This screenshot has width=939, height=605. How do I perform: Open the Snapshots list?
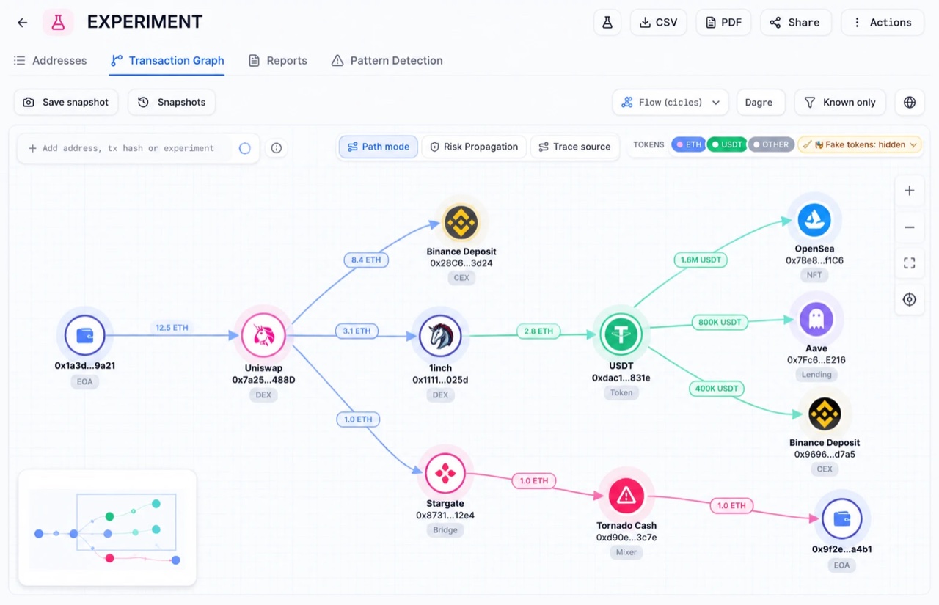click(172, 103)
